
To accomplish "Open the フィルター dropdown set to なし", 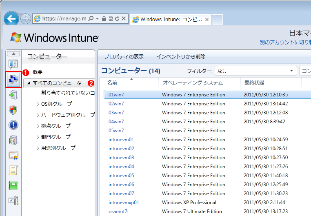I will click(x=255, y=71).
